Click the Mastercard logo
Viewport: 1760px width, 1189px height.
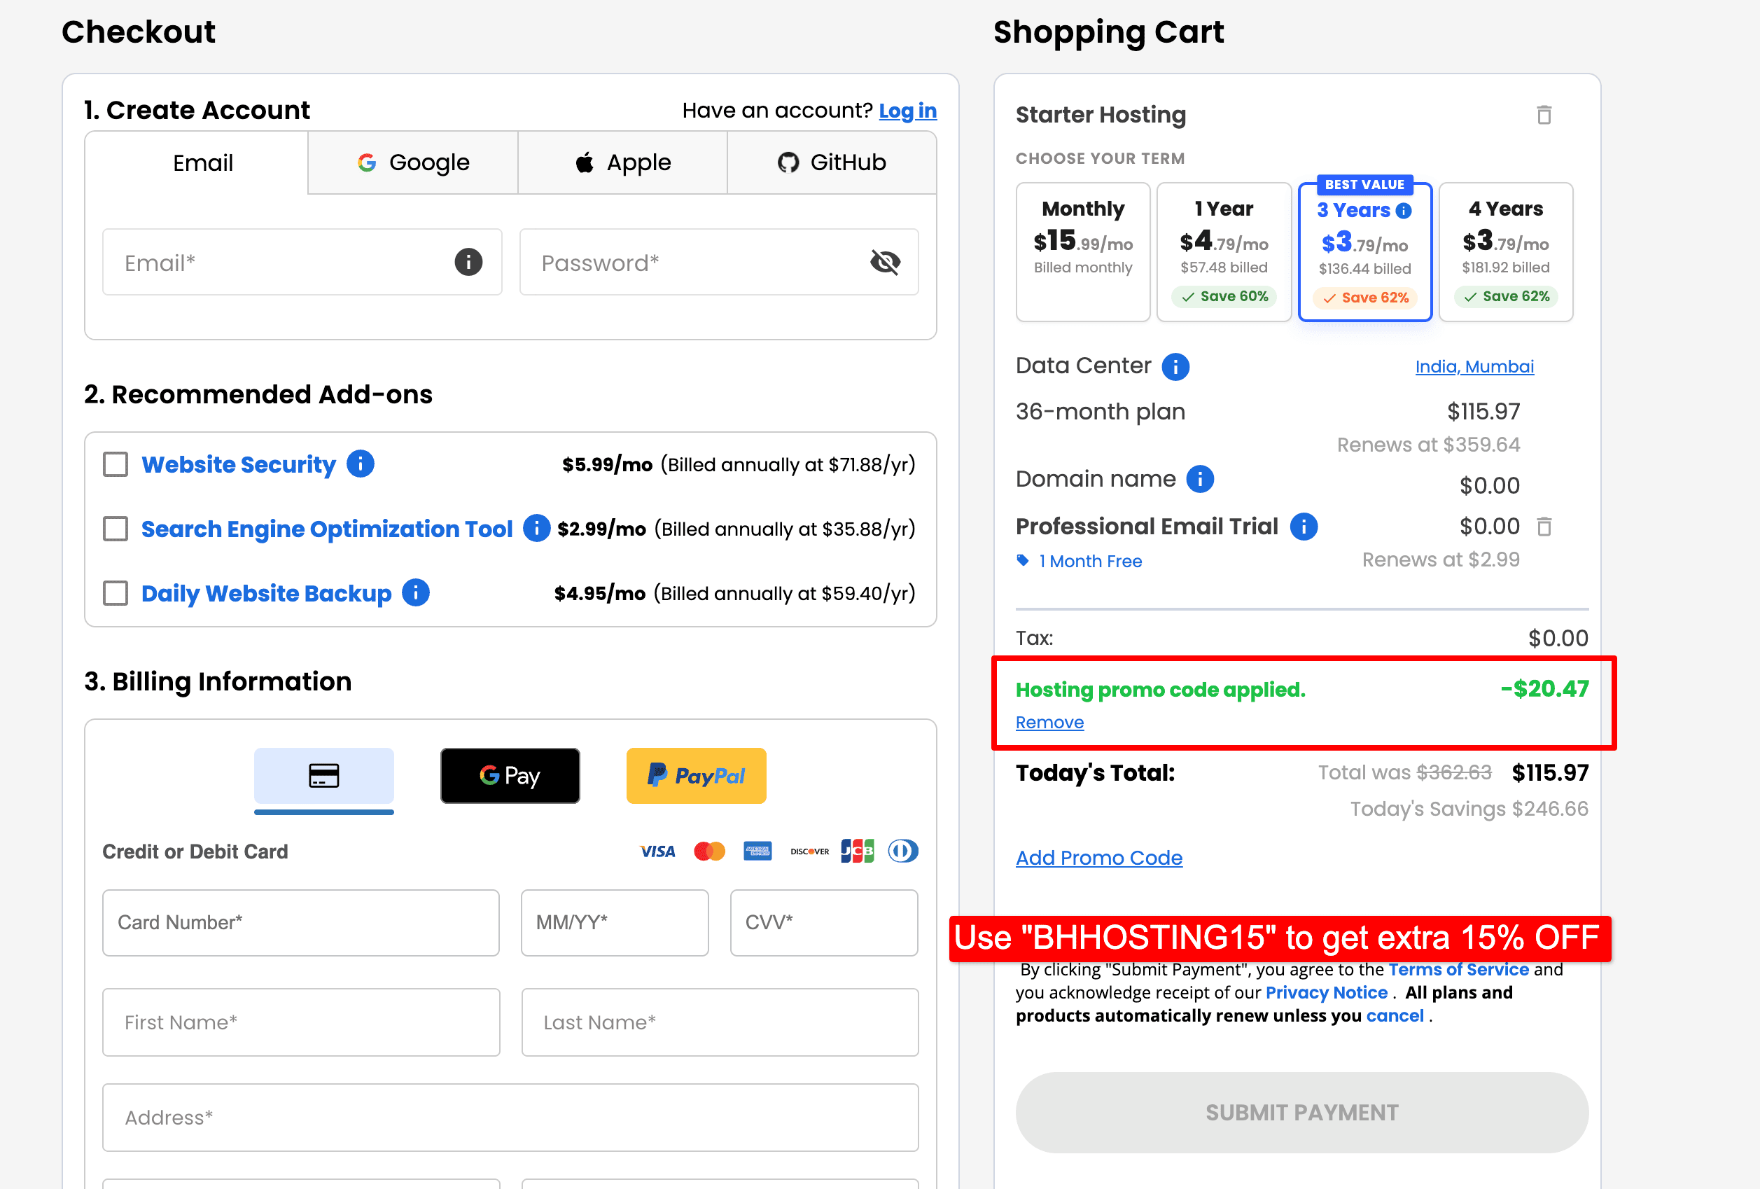tap(709, 851)
